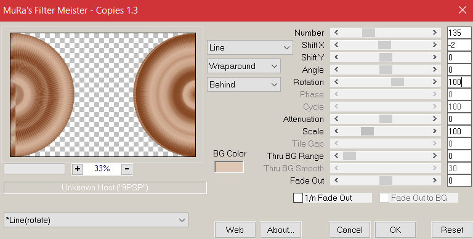Click the Attenuation slider left arrow

(336, 119)
